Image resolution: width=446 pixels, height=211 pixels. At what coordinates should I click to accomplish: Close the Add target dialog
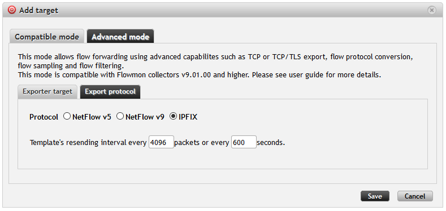431,10
